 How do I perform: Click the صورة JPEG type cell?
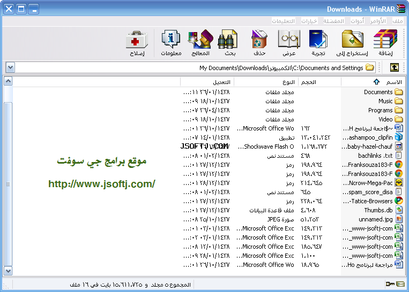coord(281,219)
